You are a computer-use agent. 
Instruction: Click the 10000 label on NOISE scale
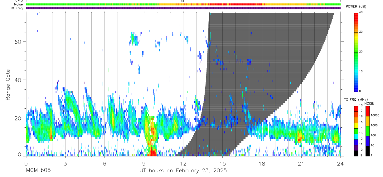(375, 115)
